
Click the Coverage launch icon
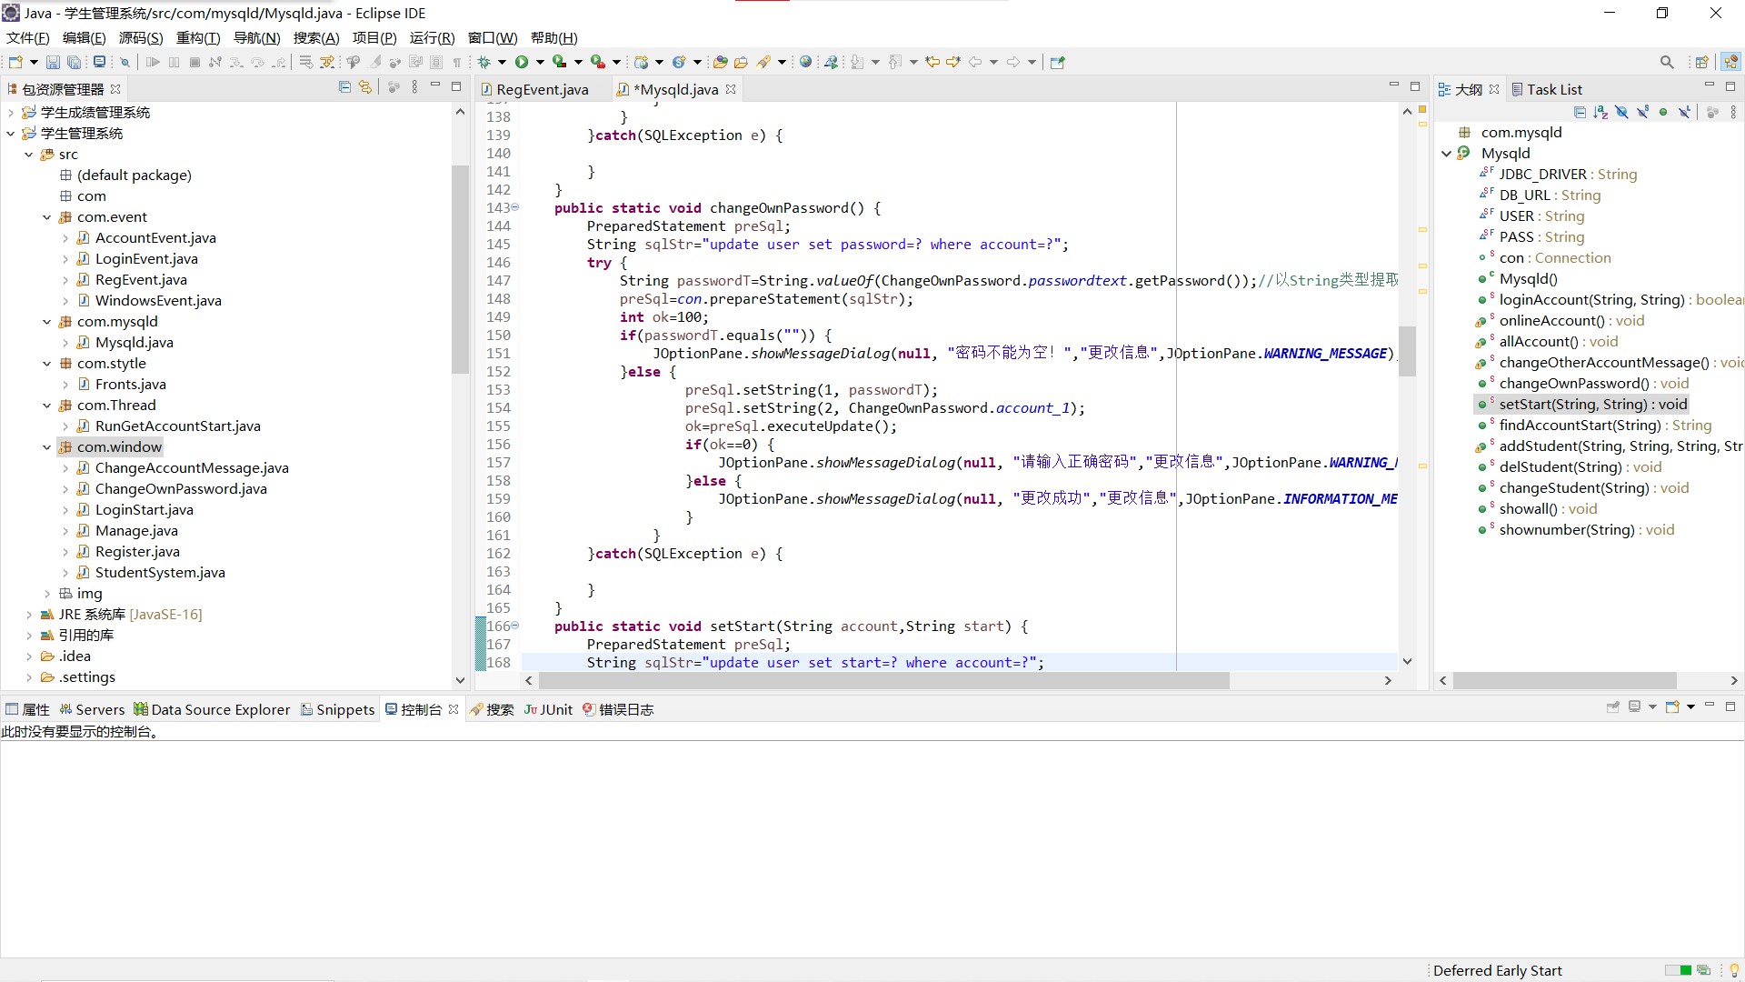[560, 62]
